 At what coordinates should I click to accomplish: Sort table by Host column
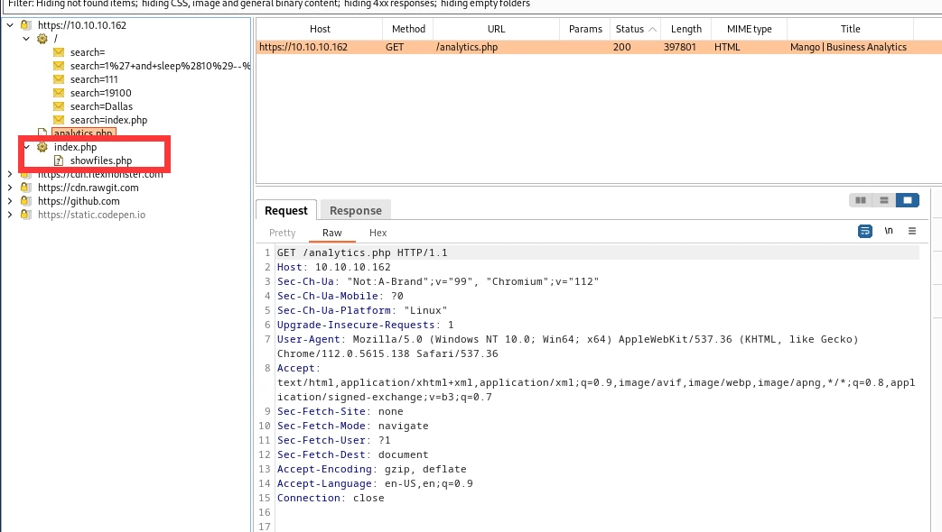(x=320, y=29)
